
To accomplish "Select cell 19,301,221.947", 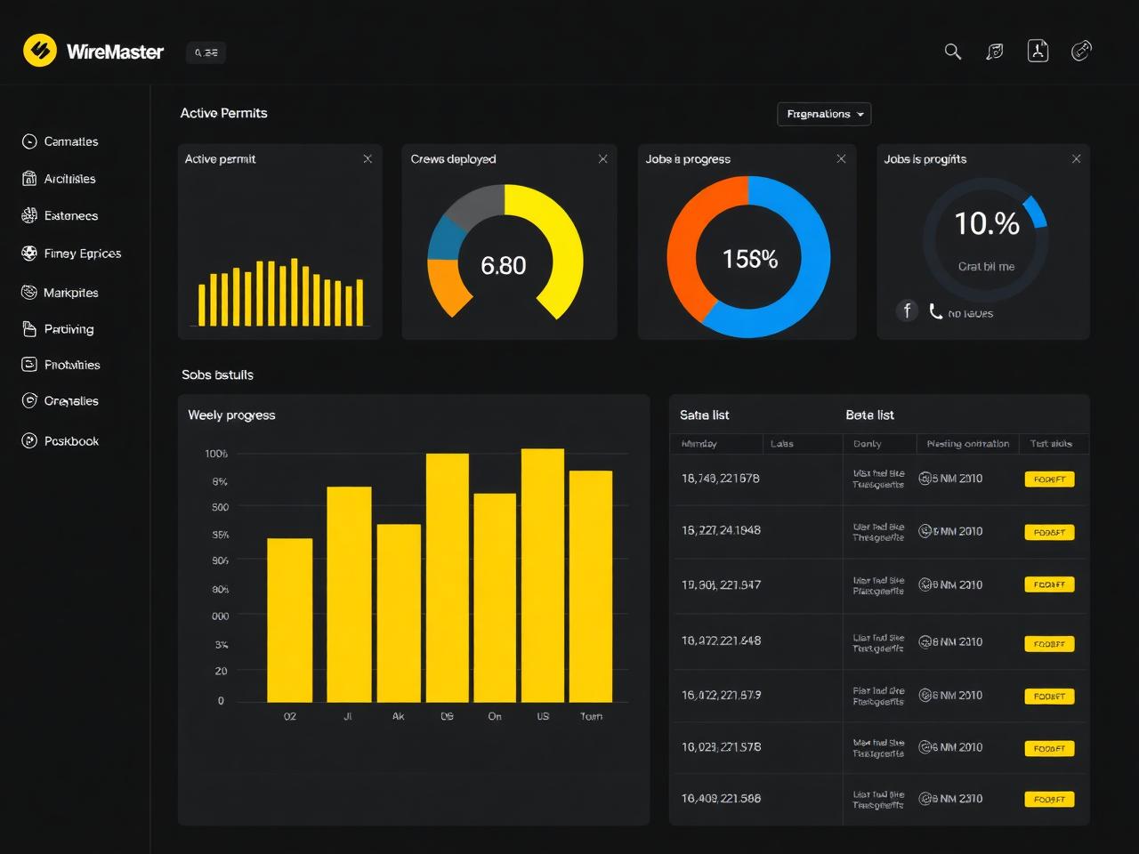I will [x=721, y=585].
